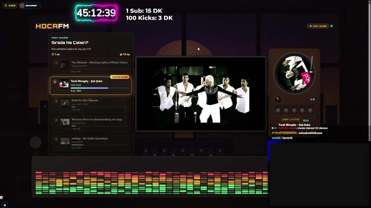Click the '100 Kicks: 3 DK' text
This screenshot has height=208, width=371.
click(x=149, y=18)
